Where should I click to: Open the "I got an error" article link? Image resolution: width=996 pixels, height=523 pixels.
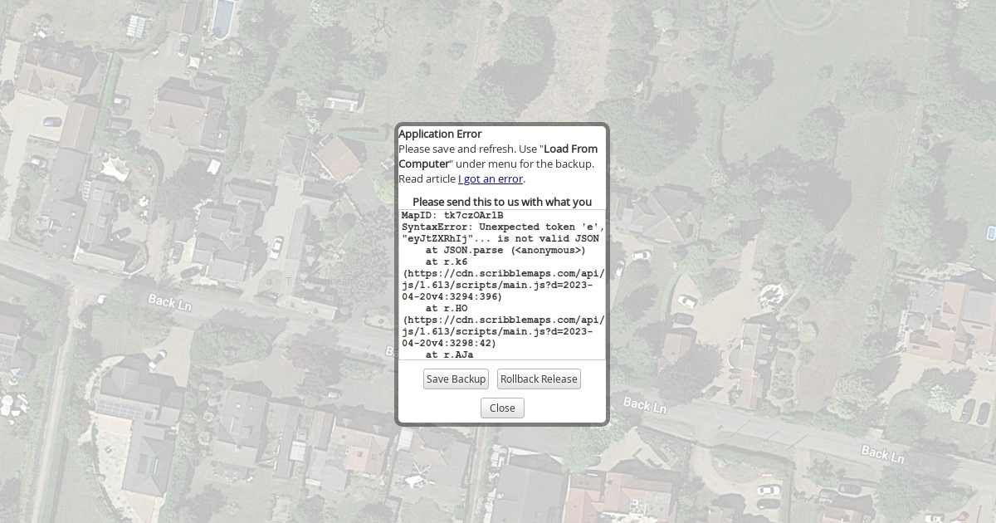coord(491,178)
